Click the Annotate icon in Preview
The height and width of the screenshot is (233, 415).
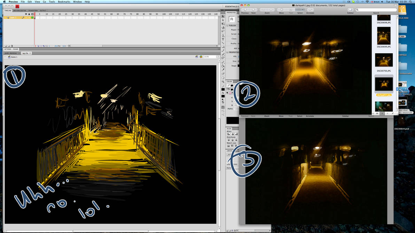point(310,10)
